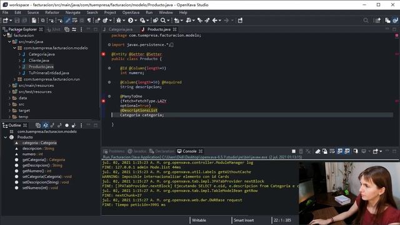Toggle Hide Static Members in Outline
The image size is (400, 225).
(59, 125)
